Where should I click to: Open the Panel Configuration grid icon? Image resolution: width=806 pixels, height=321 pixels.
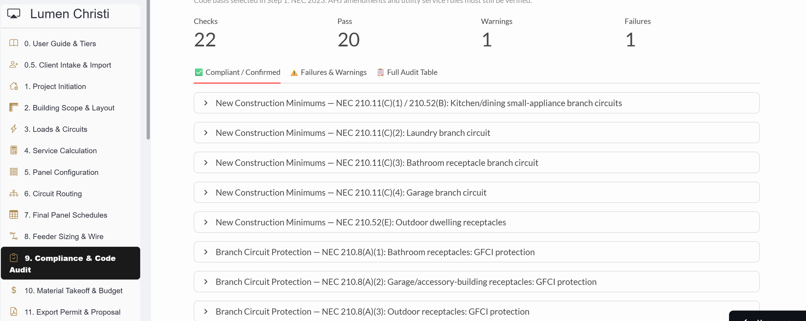[x=14, y=172]
